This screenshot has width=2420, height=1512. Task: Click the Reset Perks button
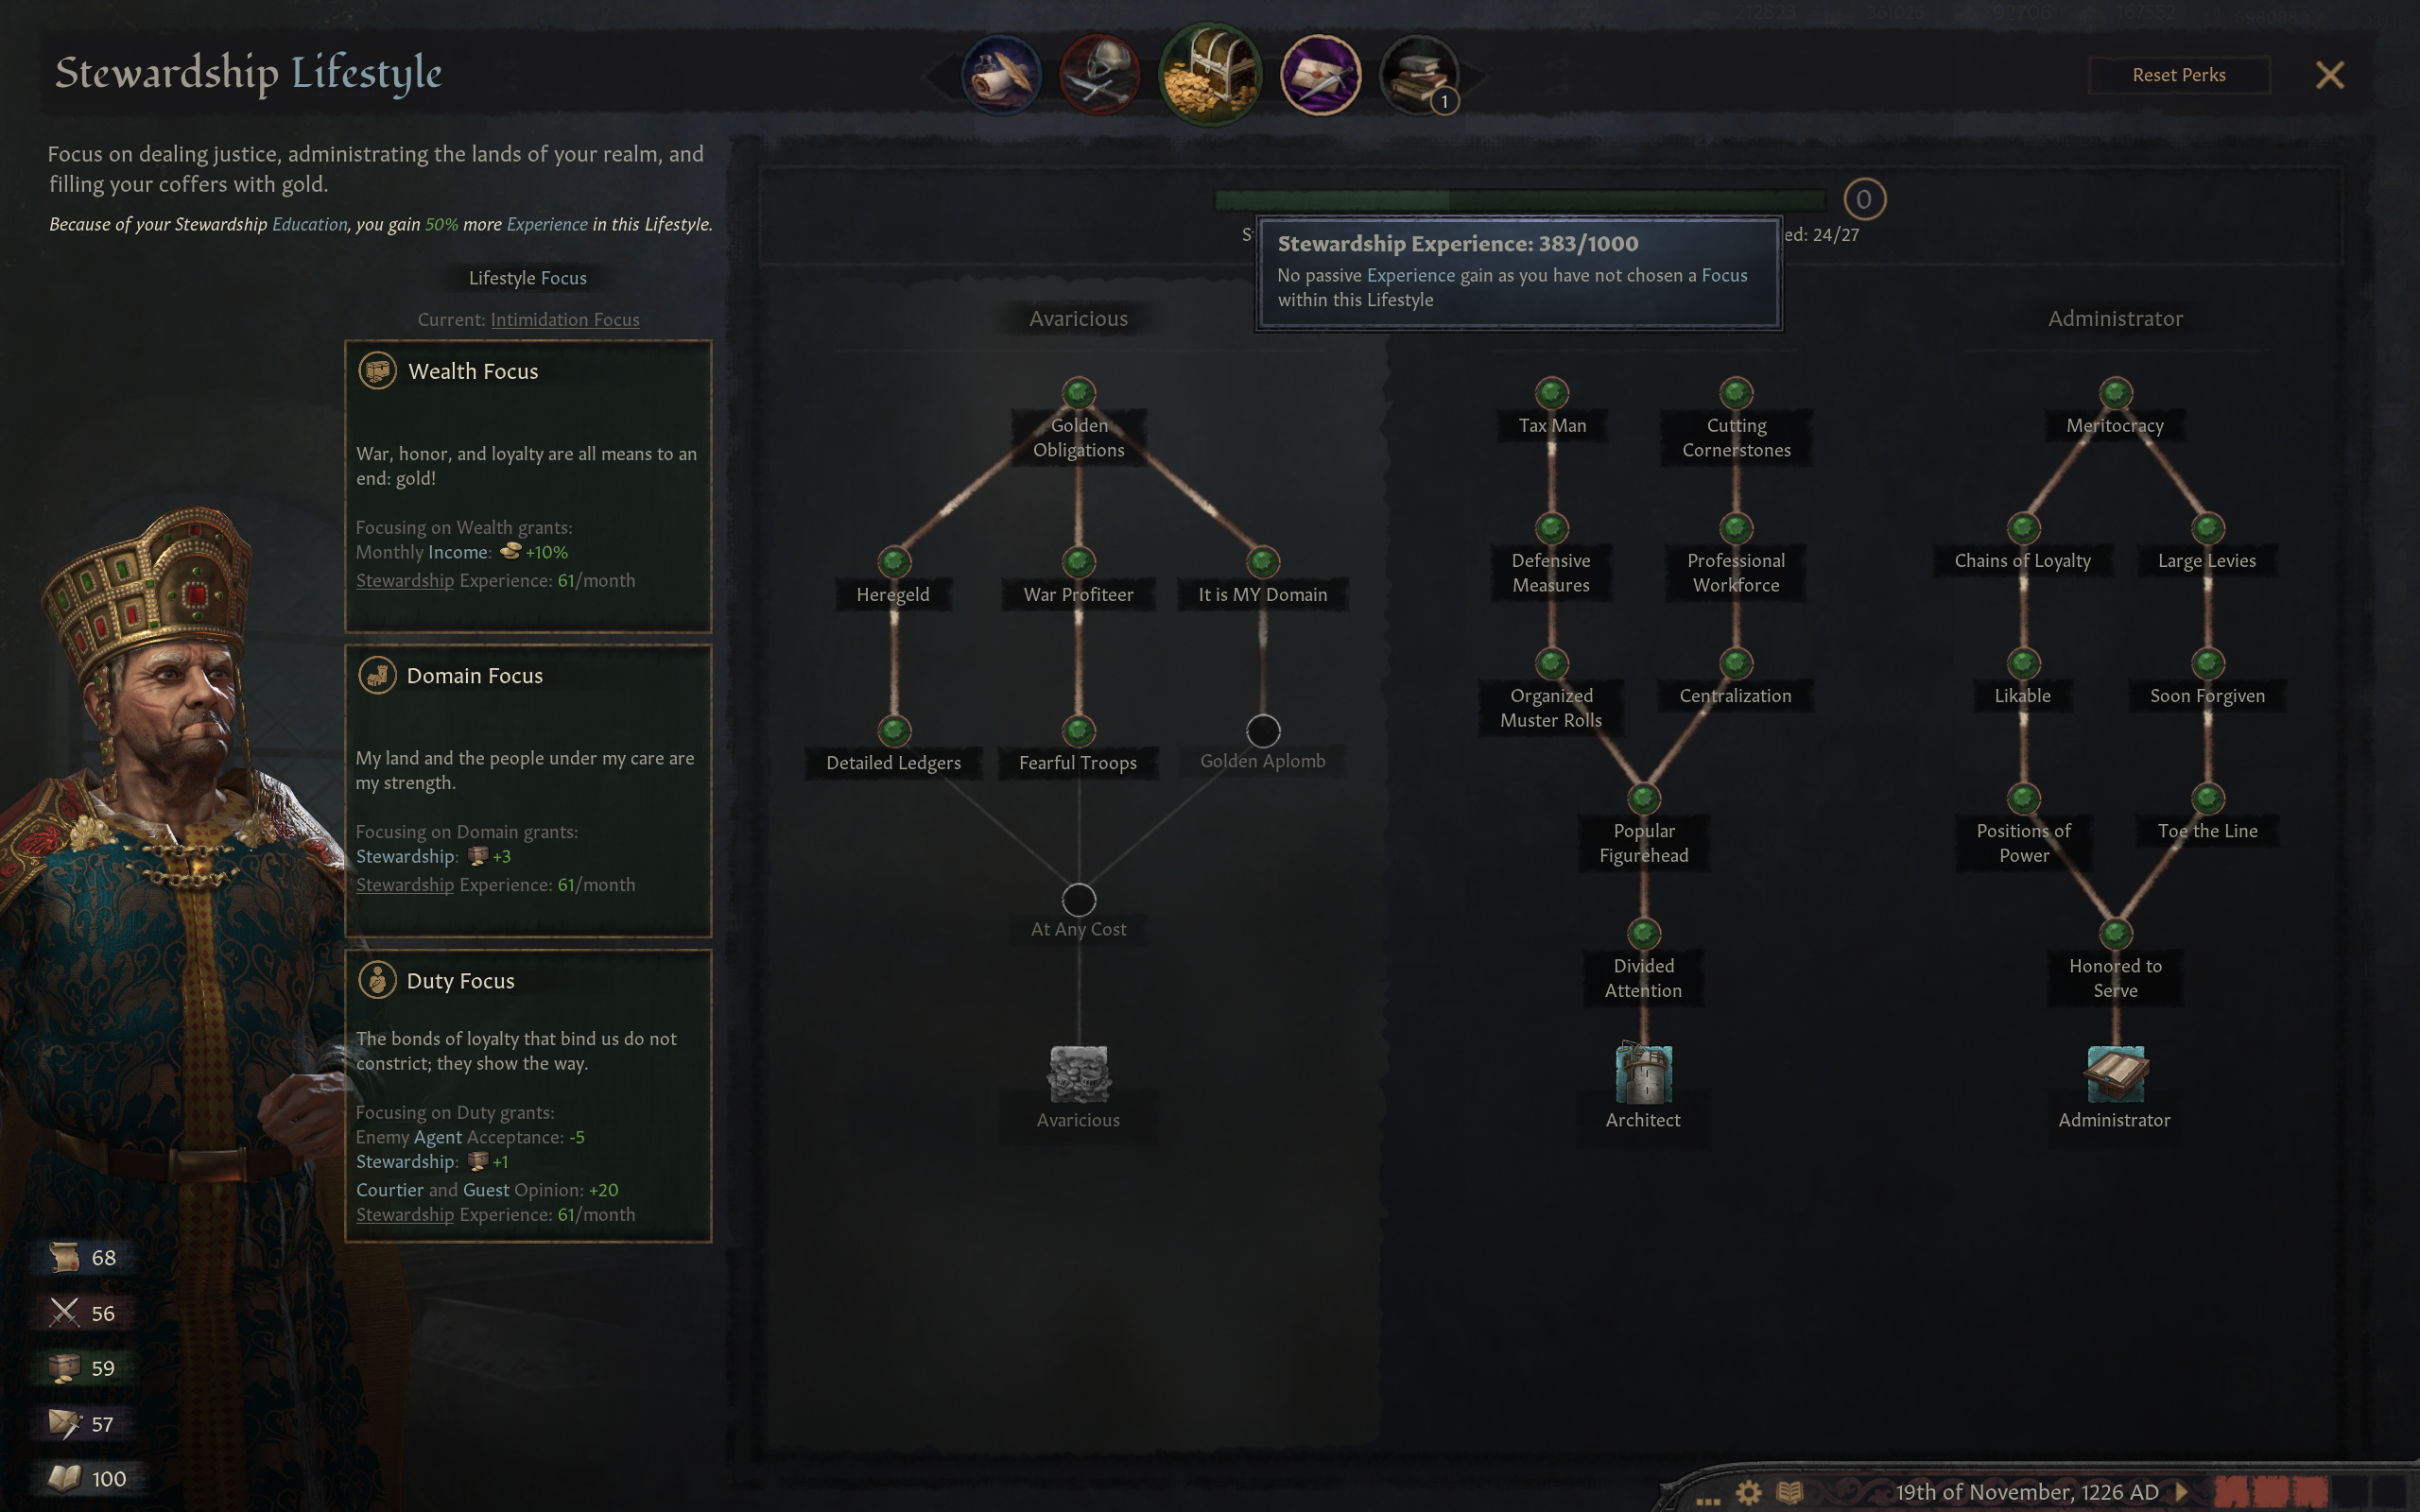[2179, 75]
